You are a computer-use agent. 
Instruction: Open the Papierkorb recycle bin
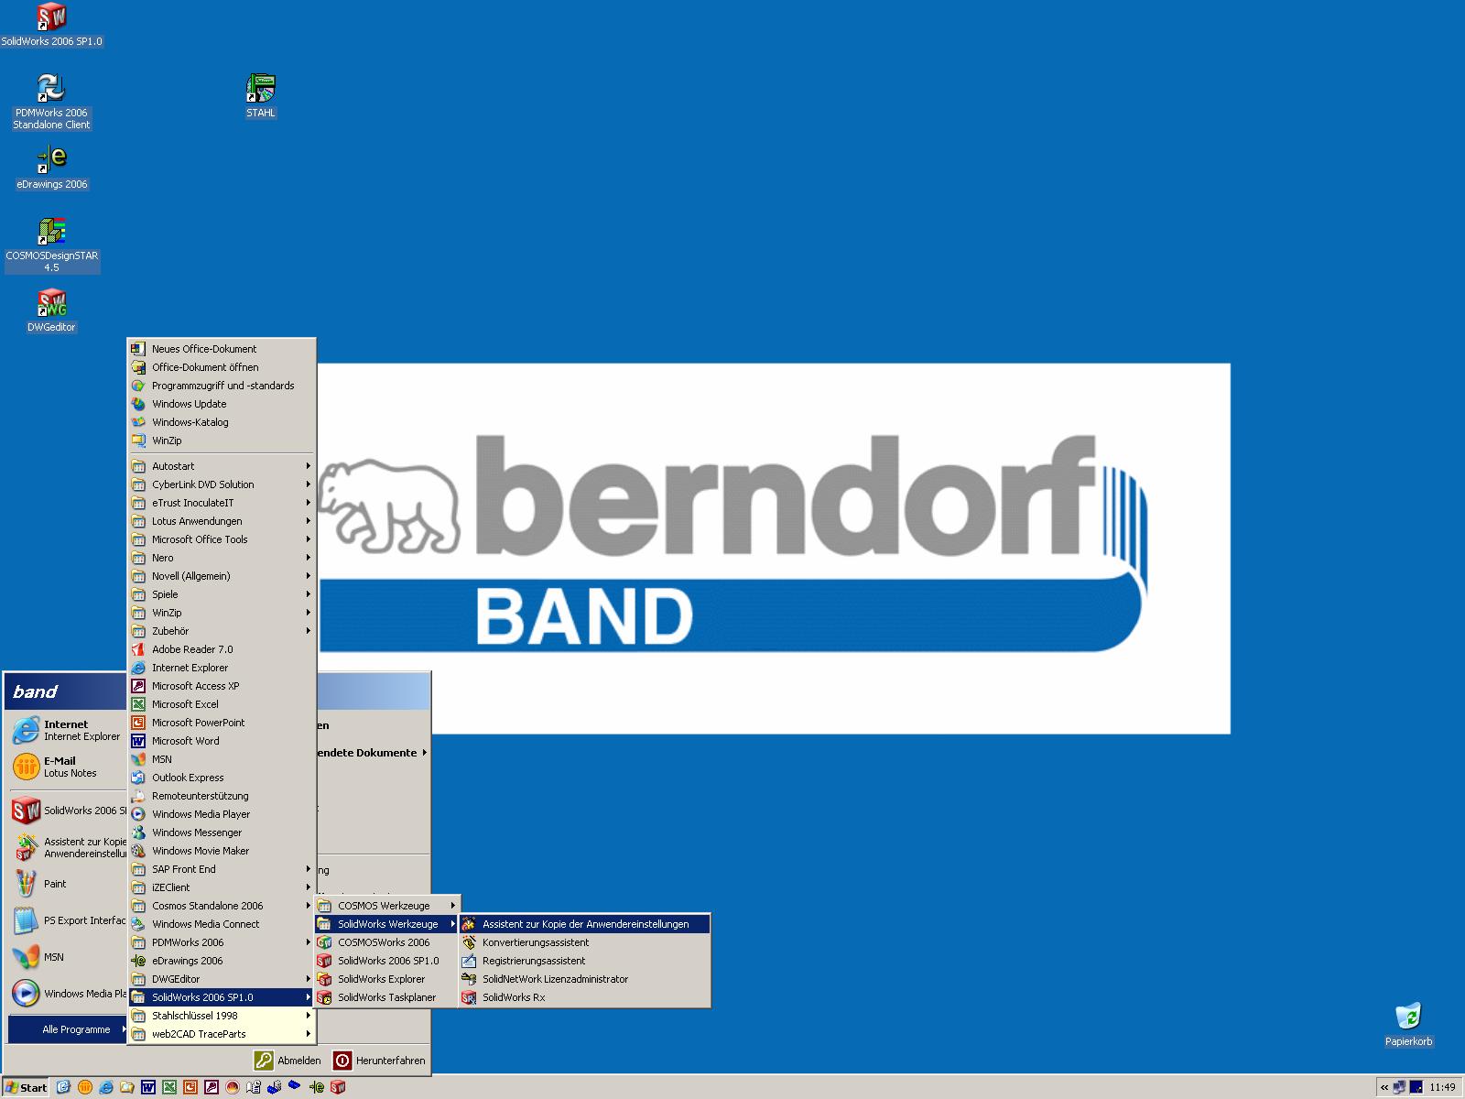coord(1408,1025)
